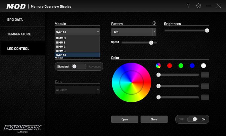Select the rainbow multicolor preset circle
Image resolution: width=226 pixels, height=136 pixels.
point(158,66)
